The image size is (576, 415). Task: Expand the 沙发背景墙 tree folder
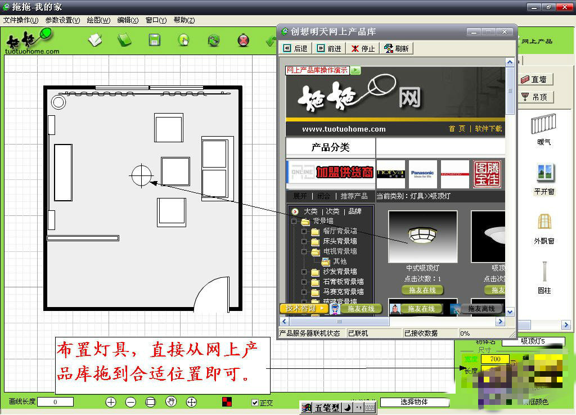click(304, 272)
